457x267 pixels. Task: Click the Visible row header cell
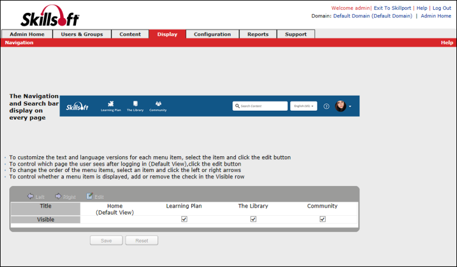(46, 220)
